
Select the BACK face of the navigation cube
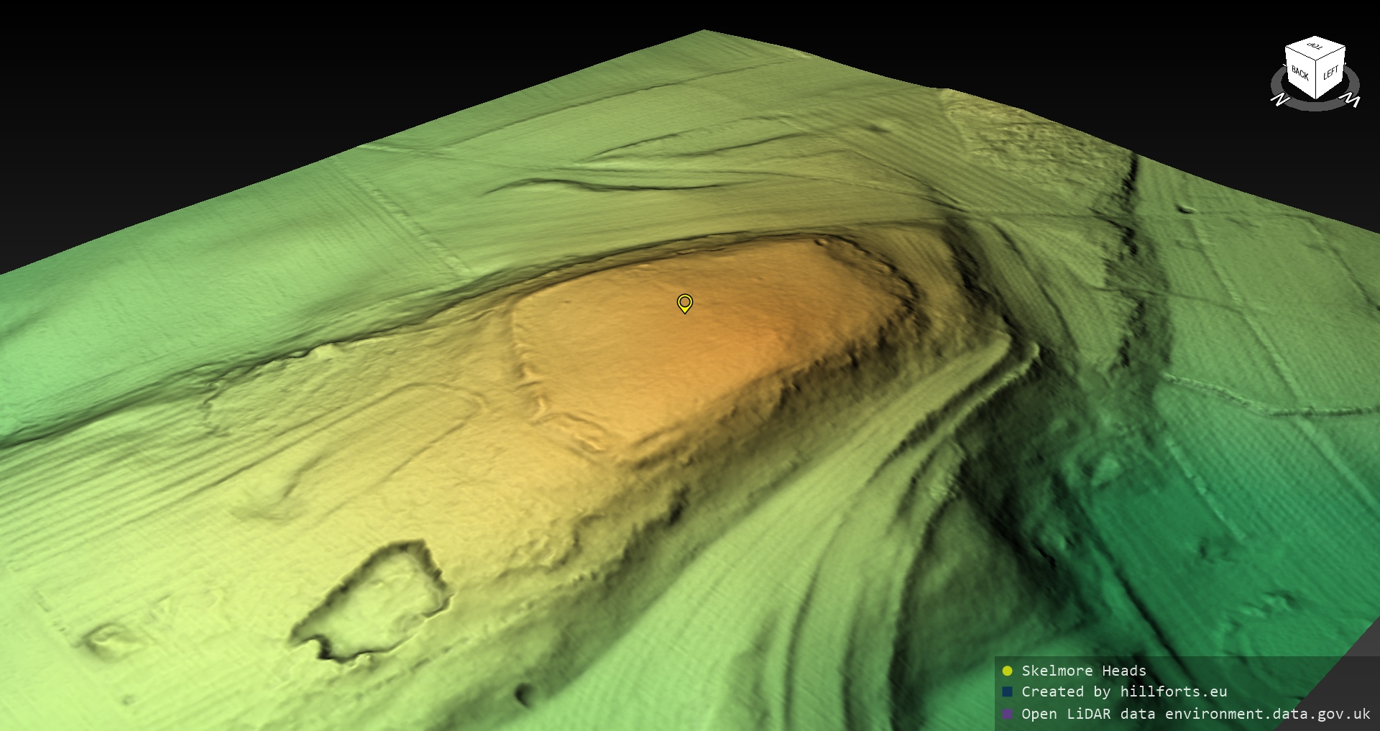pos(1299,73)
